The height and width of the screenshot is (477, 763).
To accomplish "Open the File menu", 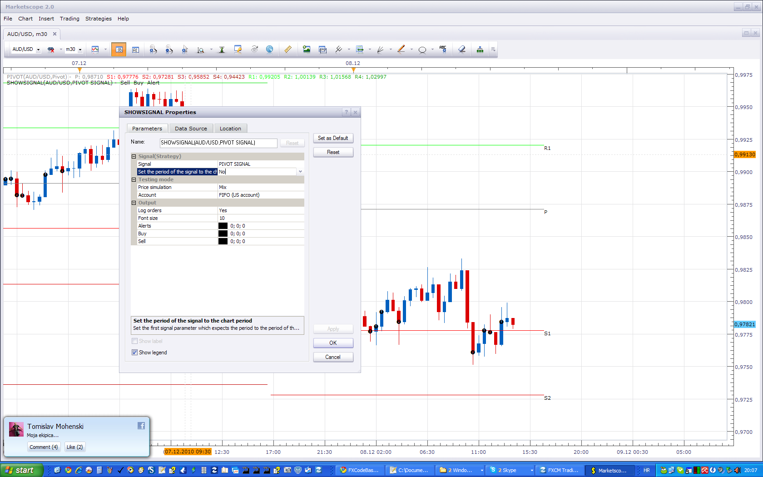I will [x=8, y=19].
